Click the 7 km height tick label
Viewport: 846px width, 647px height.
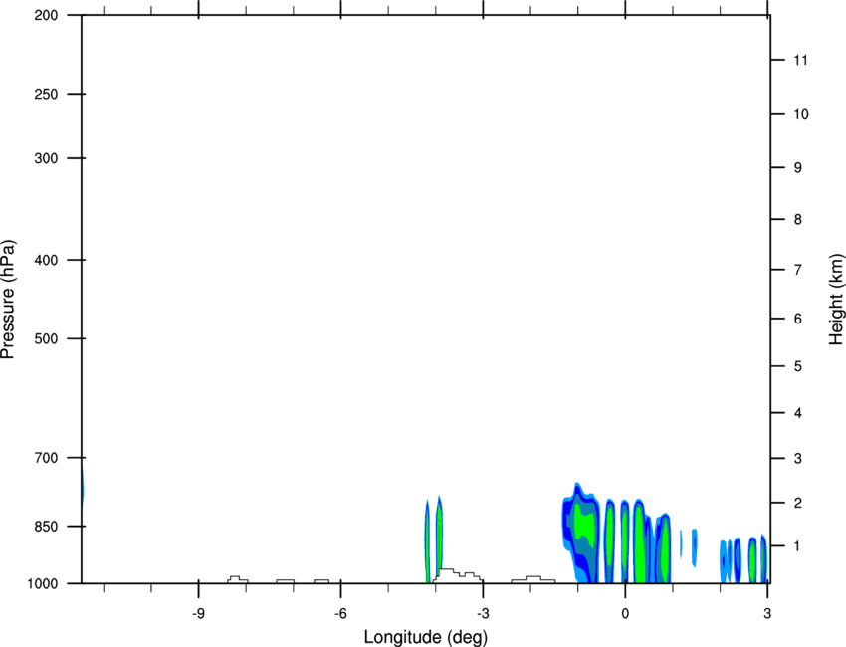coord(797,270)
